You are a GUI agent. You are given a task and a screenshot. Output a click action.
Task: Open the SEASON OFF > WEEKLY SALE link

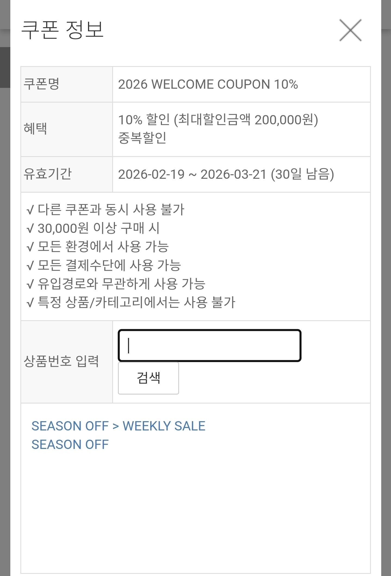118,426
